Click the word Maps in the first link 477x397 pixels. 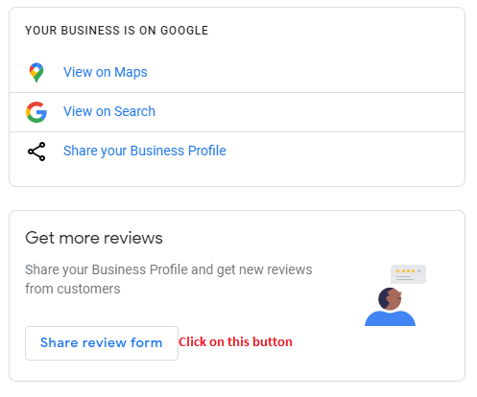[131, 73]
